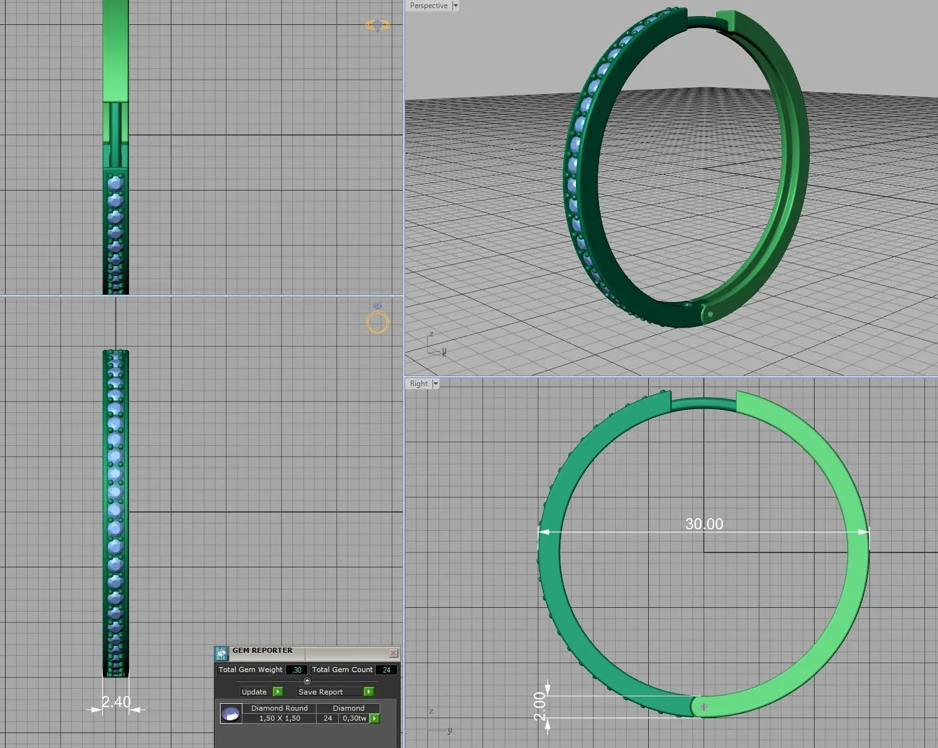Click the Save Report button label
The height and width of the screenshot is (748, 938).
tap(320, 692)
